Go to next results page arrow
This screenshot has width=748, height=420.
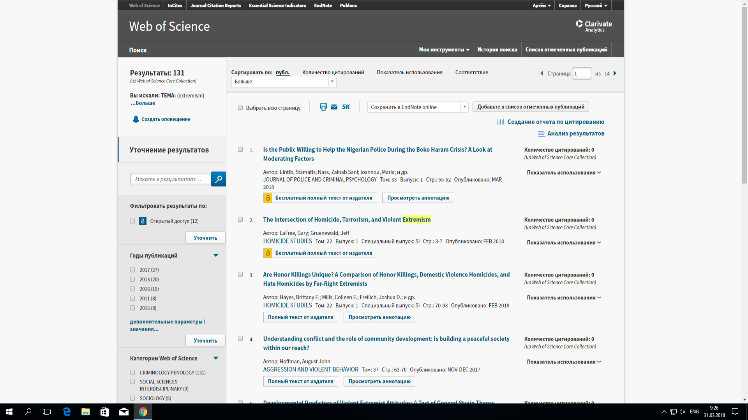[x=615, y=73]
